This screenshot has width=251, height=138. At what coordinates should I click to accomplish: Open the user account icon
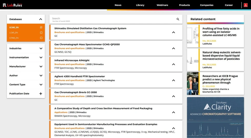245,5
